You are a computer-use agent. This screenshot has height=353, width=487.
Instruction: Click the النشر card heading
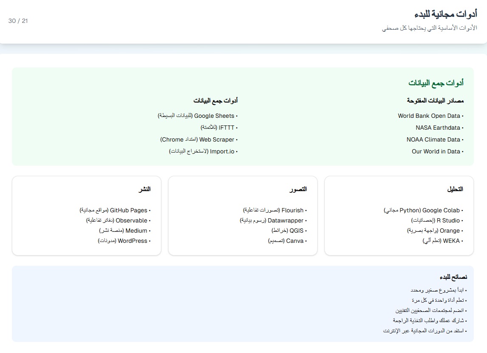pyautogui.click(x=144, y=189)
